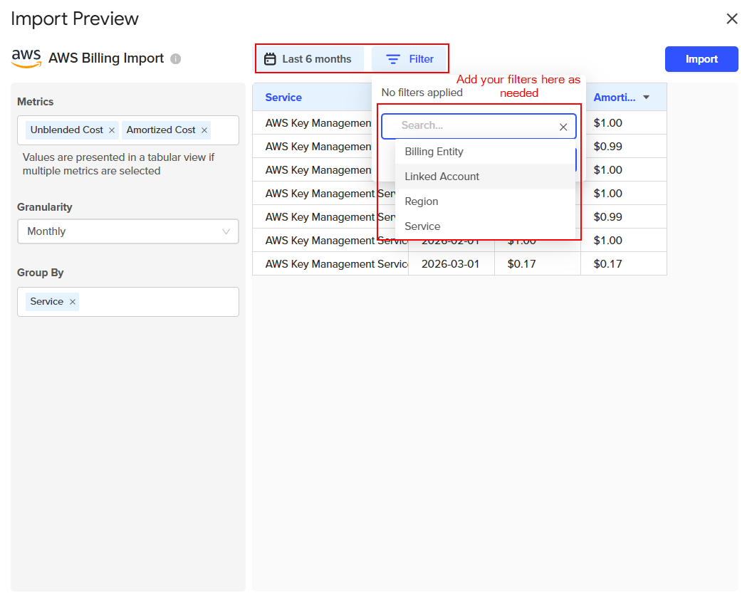Click the calendar icon for date range
The image size is (747, 598).
[270, 59]
